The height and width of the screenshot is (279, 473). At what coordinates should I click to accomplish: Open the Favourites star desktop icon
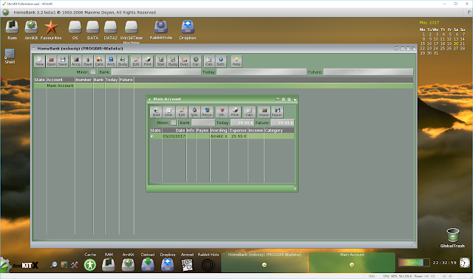click(51, 30)
